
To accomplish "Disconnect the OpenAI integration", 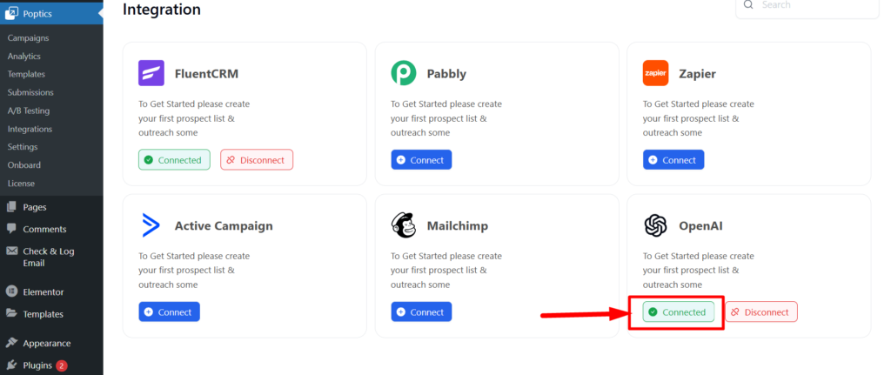I will (761, 312).
